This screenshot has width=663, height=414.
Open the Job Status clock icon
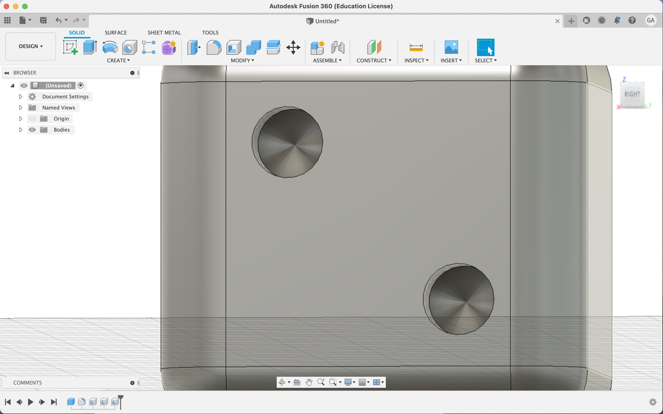[x=602, y=20]
